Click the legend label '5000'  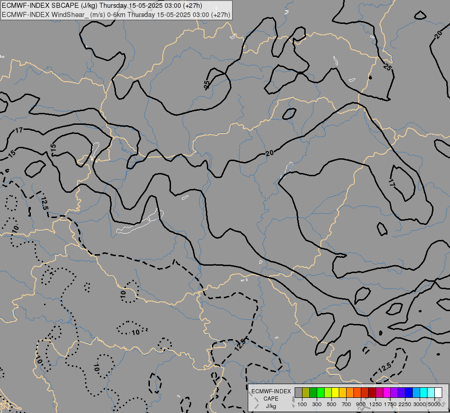tap(434, 404)
